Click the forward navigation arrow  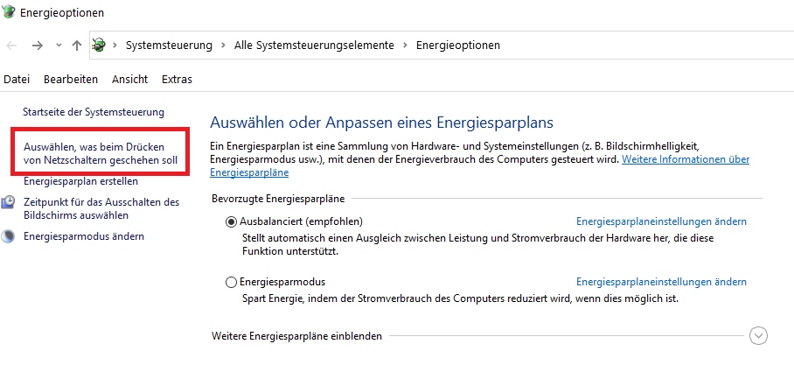point(38,45)
